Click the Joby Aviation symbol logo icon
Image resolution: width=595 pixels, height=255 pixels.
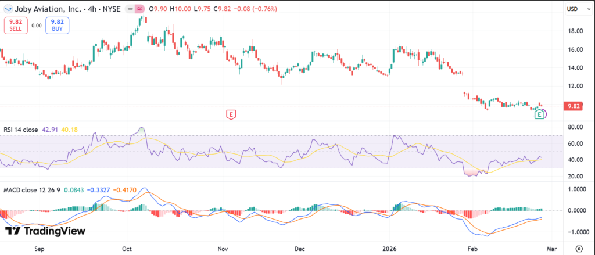[7, 9]
